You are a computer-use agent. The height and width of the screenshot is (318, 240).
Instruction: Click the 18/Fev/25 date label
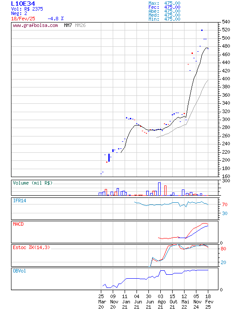point(23,19)
